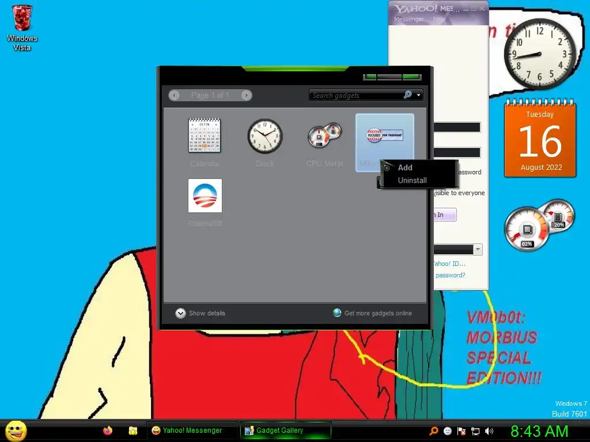Screen dimensions: 590x442
Task: Click the desktop analog clock gadget
Action: [x=539, y=54]
